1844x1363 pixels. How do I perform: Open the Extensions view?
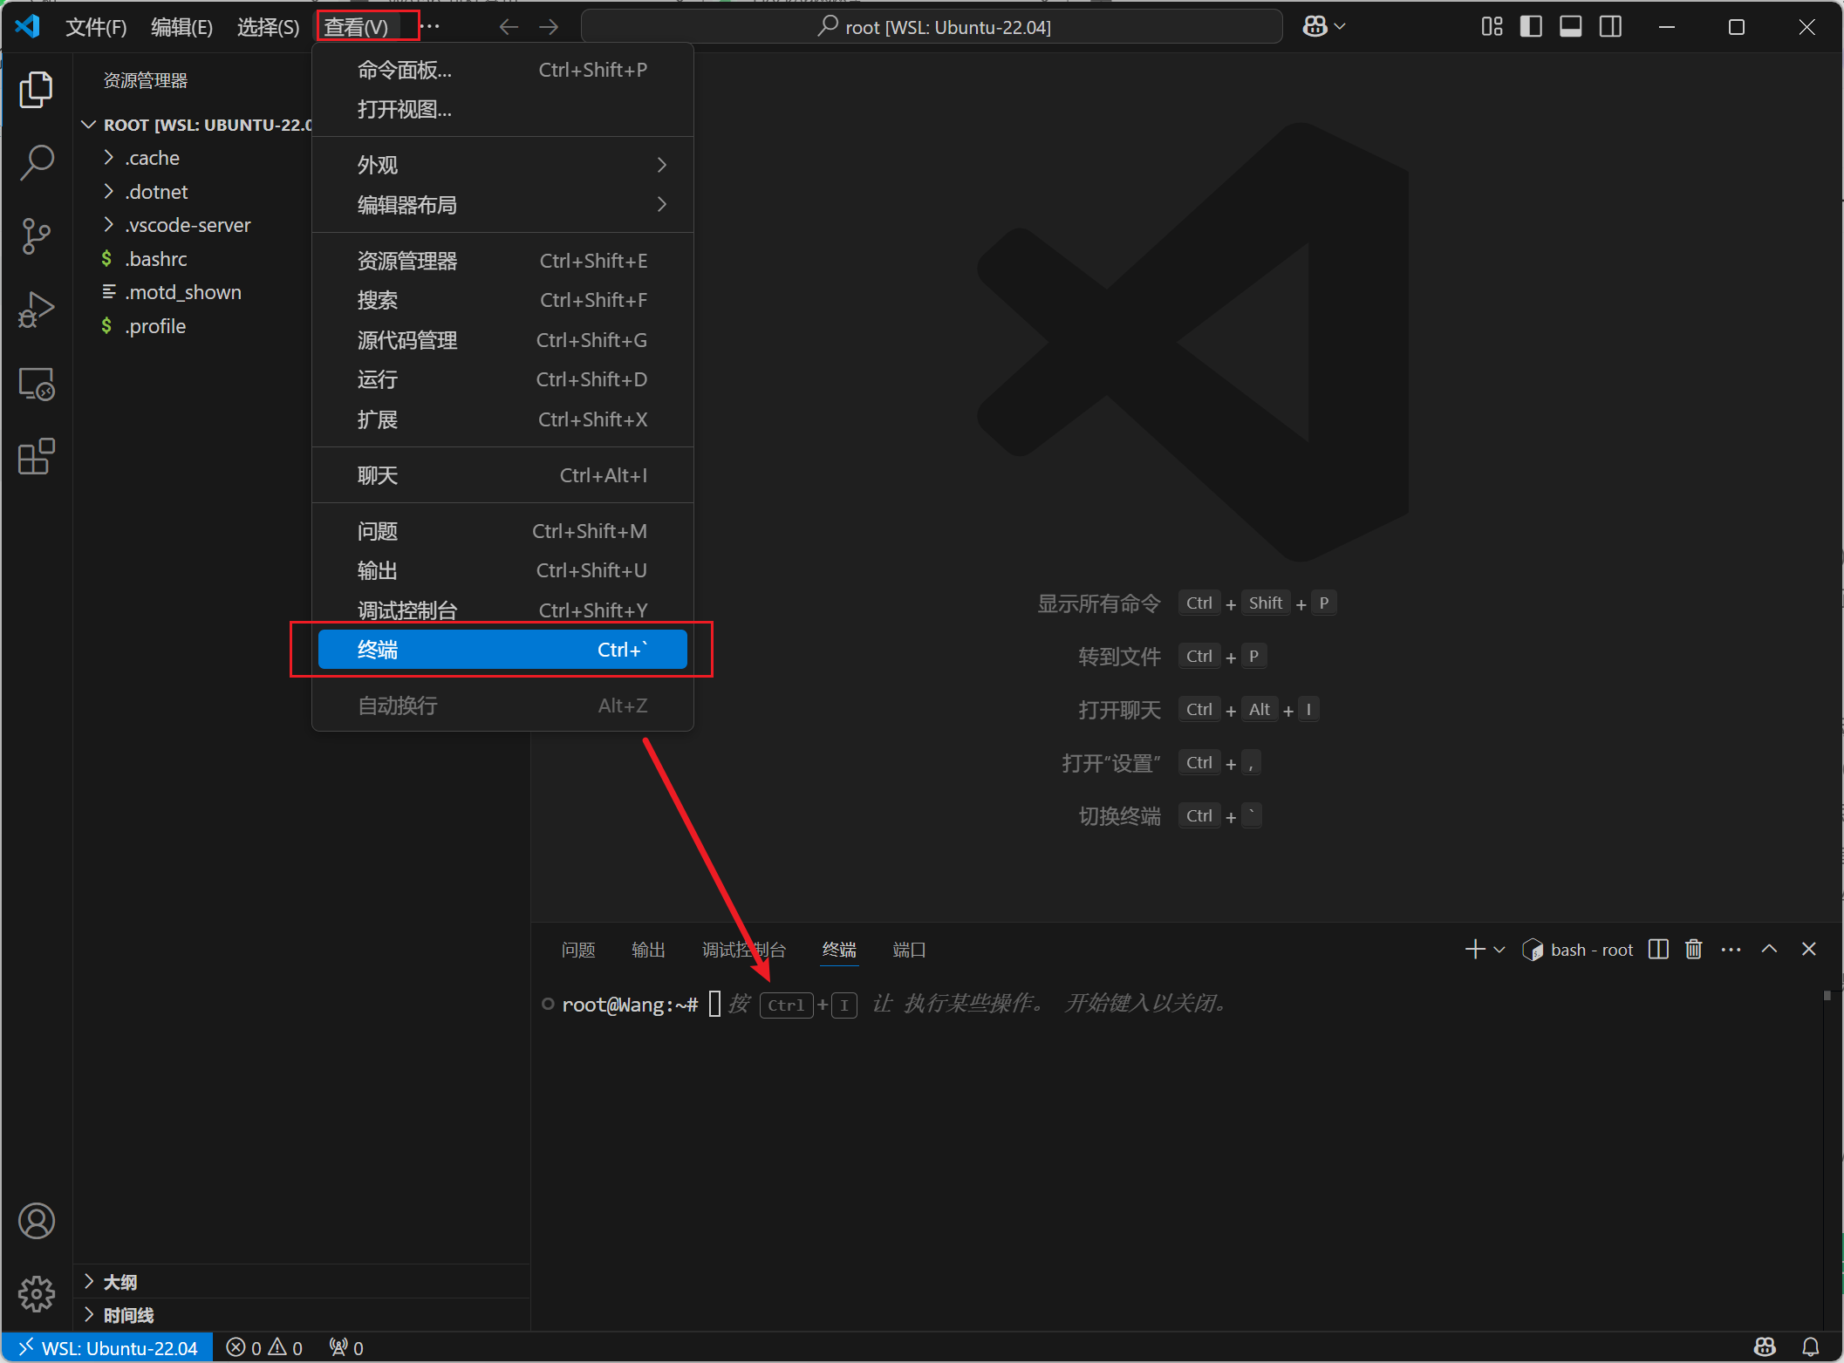point(36,456)
